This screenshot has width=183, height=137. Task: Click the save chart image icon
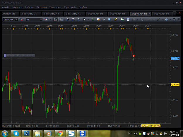(x=128, y=20)
